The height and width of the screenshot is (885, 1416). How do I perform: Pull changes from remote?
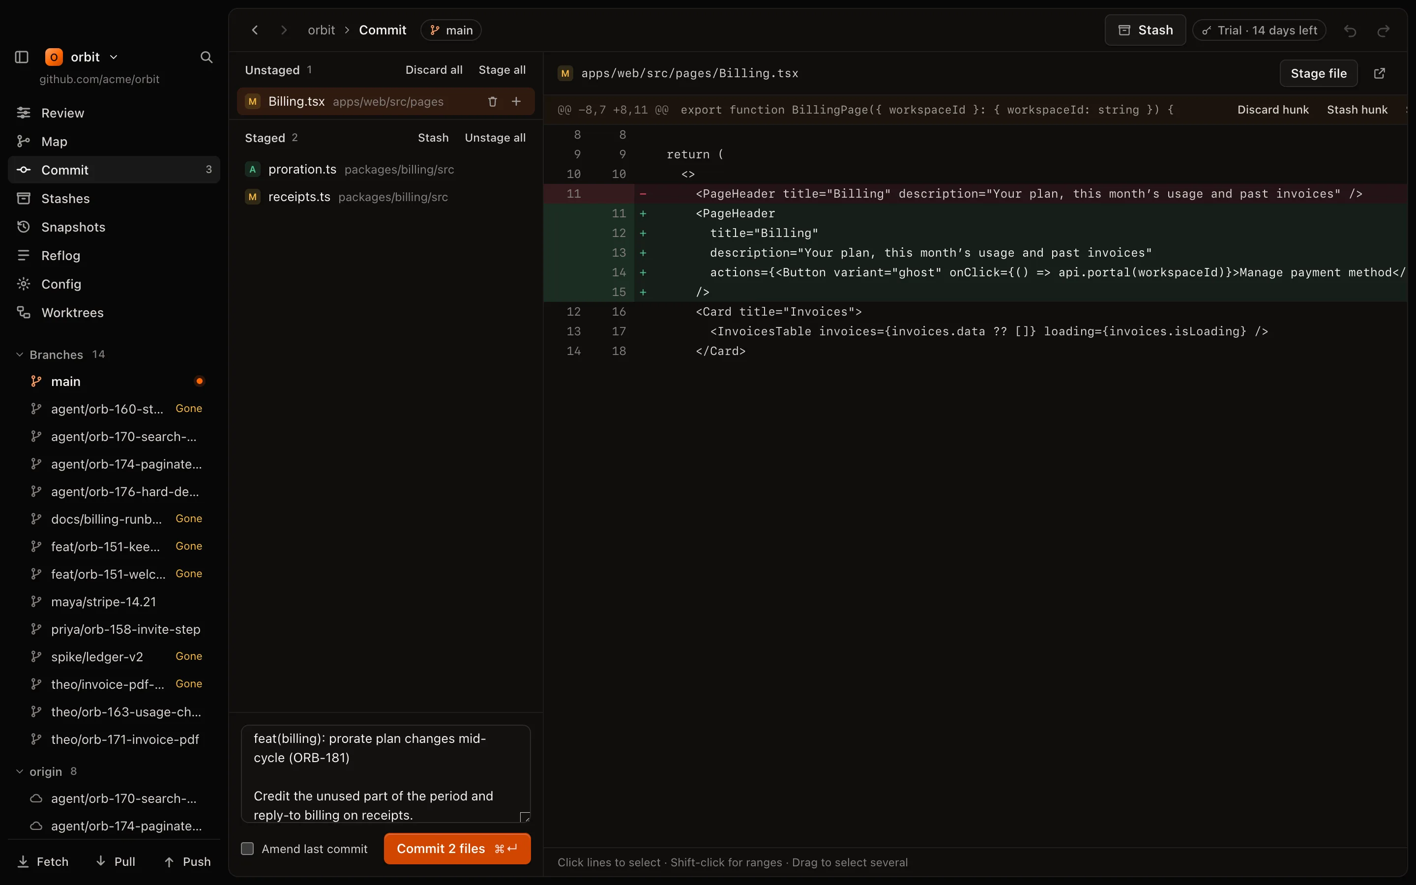[x=116, y=861]
